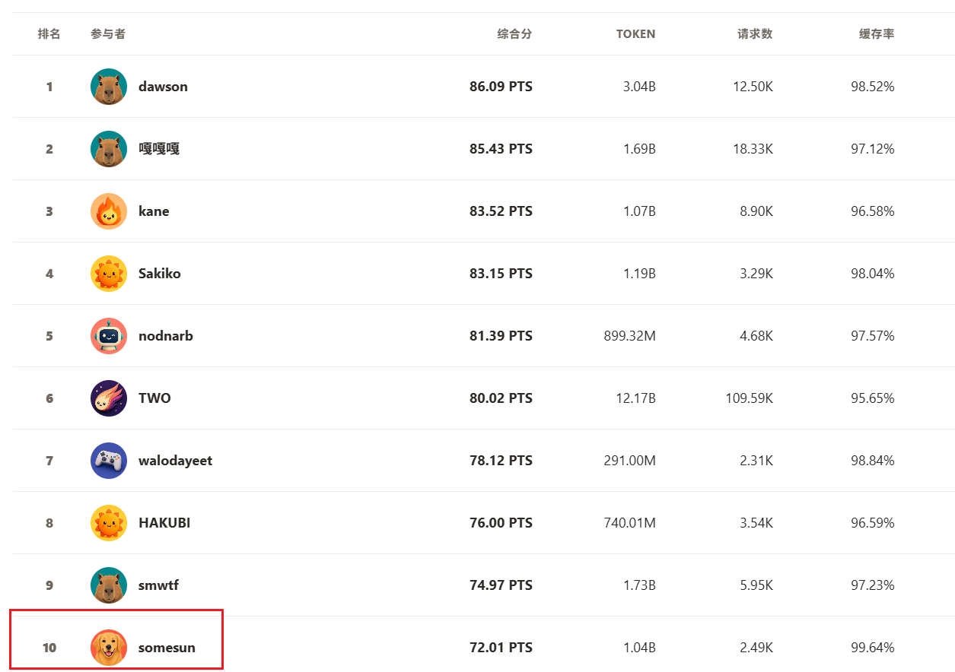
Task: Click the request count 3.54K
Action: tap(756, 523)
